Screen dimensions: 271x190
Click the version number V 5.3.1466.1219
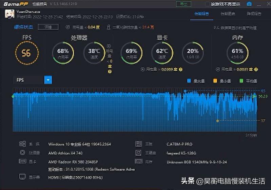point(63,4)
